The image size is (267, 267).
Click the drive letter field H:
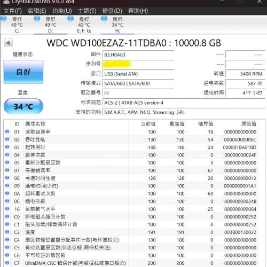pos(138,93)
